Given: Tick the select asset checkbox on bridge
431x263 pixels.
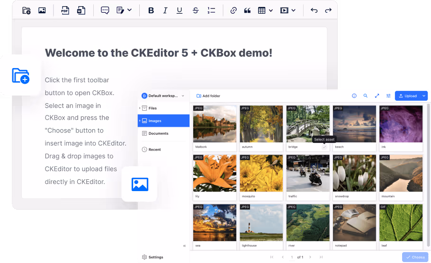Looking at the screenshot, I should (324, 147).
